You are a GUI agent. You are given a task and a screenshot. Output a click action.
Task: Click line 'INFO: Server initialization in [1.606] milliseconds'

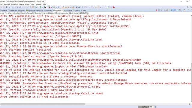tap(40, 43)
